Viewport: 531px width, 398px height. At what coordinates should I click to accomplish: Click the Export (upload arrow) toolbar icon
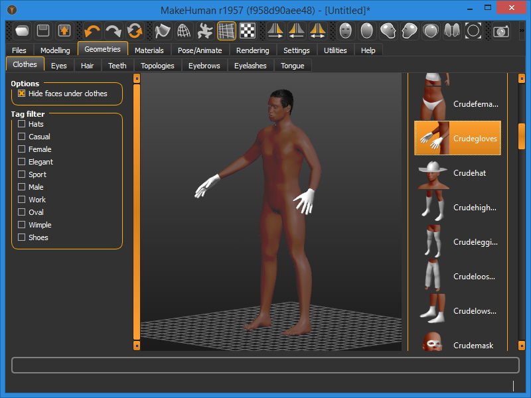pyautogui.click(x=64, y=31)
